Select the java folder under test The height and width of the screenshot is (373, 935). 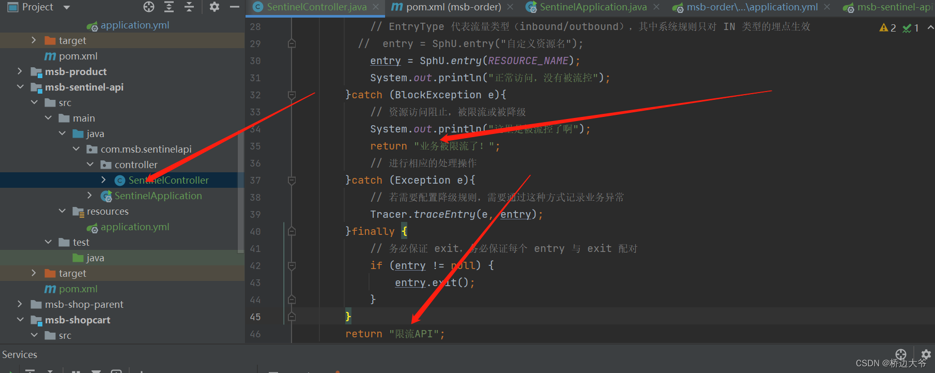[x=95, y=258]
